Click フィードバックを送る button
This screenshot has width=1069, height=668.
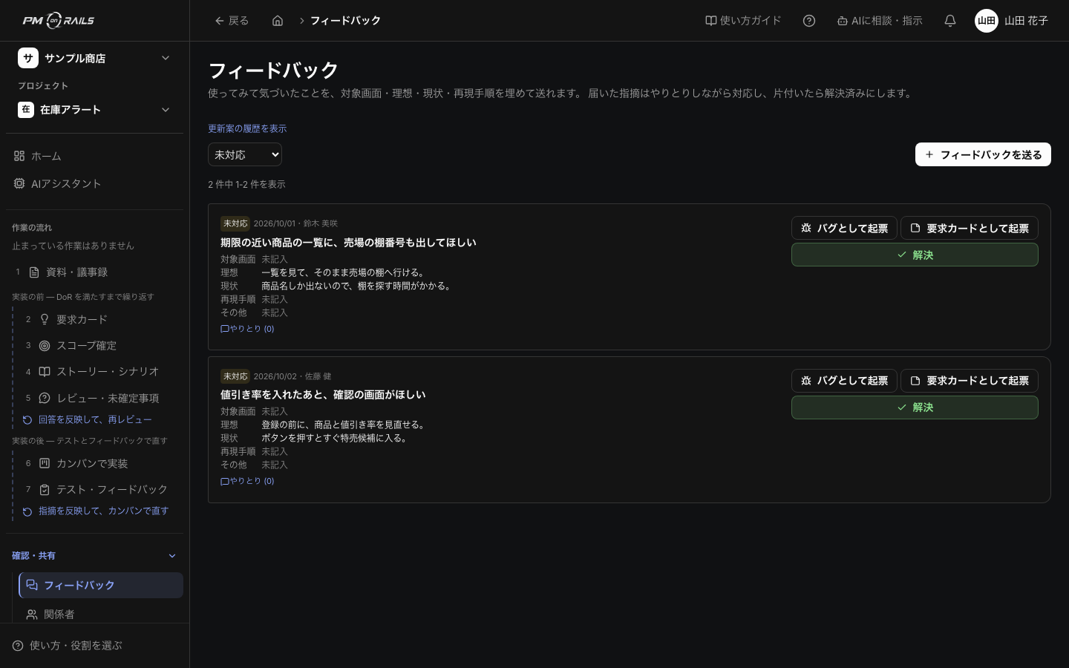(x=983, y=154)
